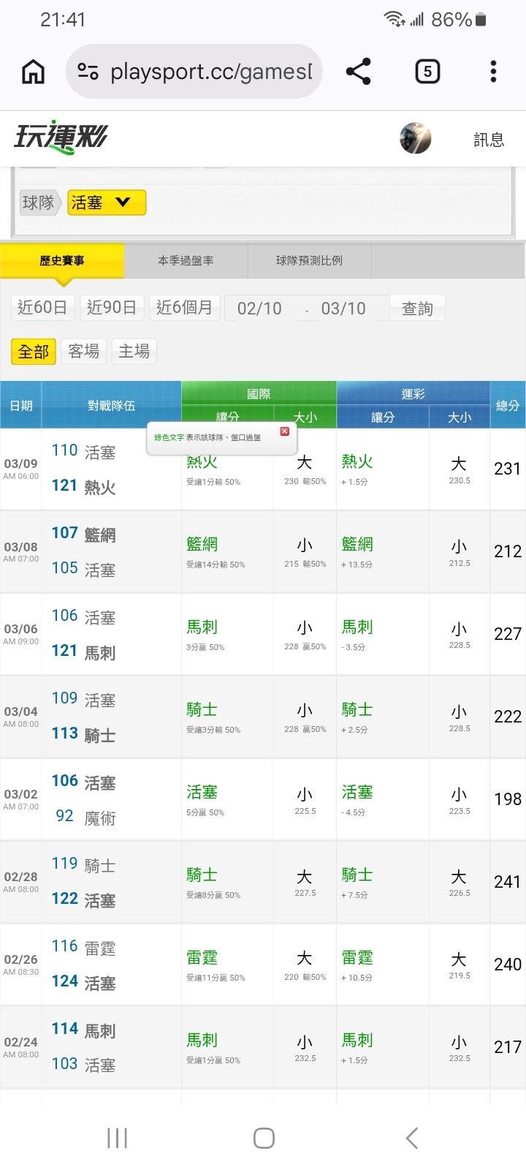
Task: Switch to the 球隊預測比例 tab
Action: [x=309, y=260]
